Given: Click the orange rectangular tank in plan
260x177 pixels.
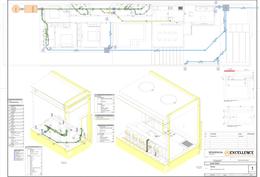Looking at the screenshot, I should tap(31, 9).
